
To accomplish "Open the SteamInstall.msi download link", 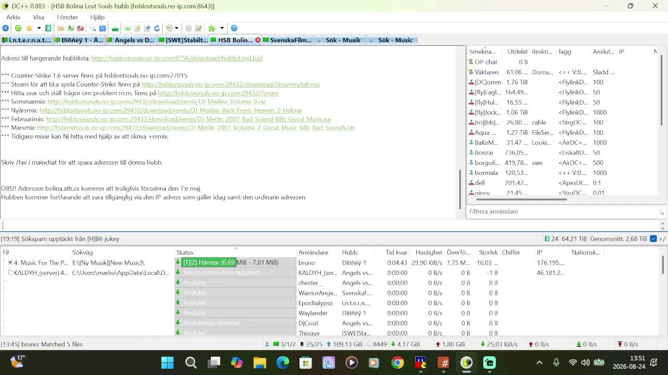I will click(x=231, y=84).
